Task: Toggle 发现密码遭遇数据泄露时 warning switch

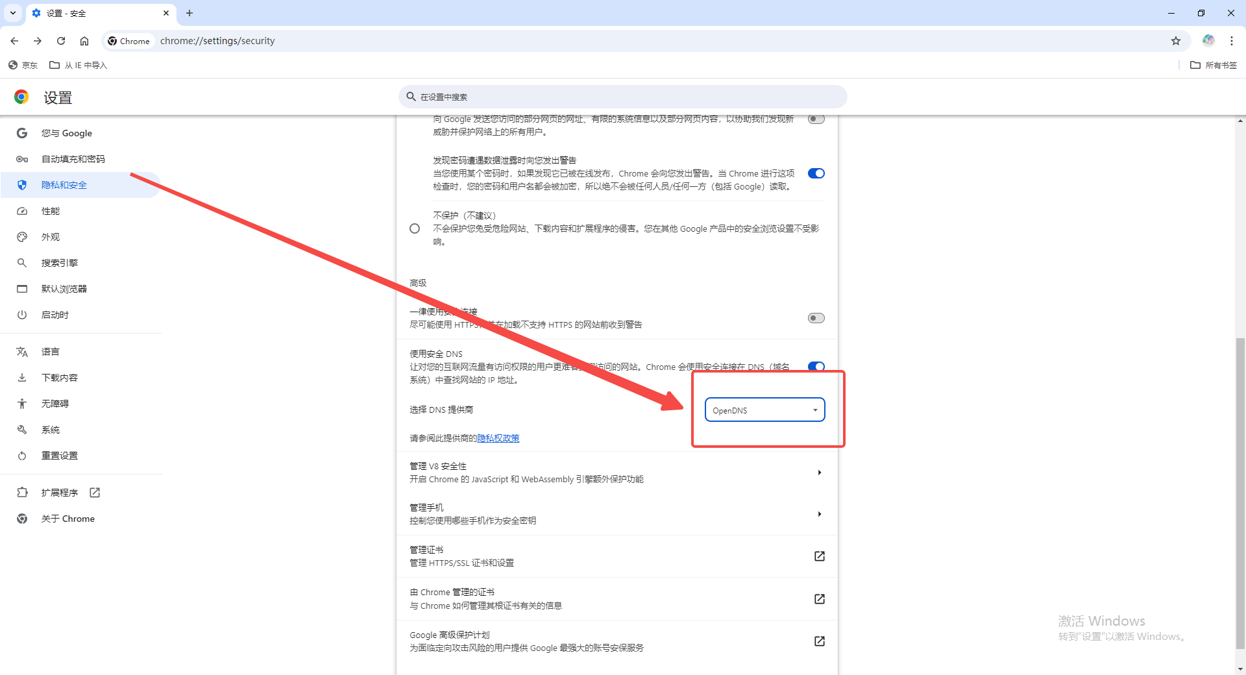Action: [x=816, y=173]
